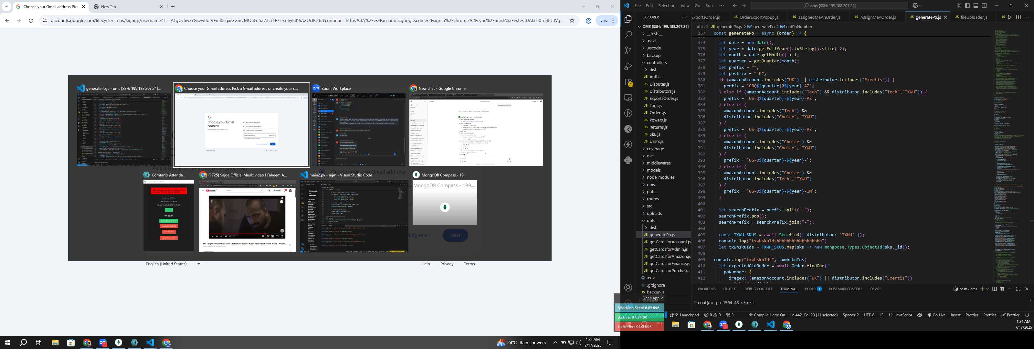Toggle VS Code primary side bar layout icon
This screenshot has height=349, width=1034.
(x=967, y=5)
